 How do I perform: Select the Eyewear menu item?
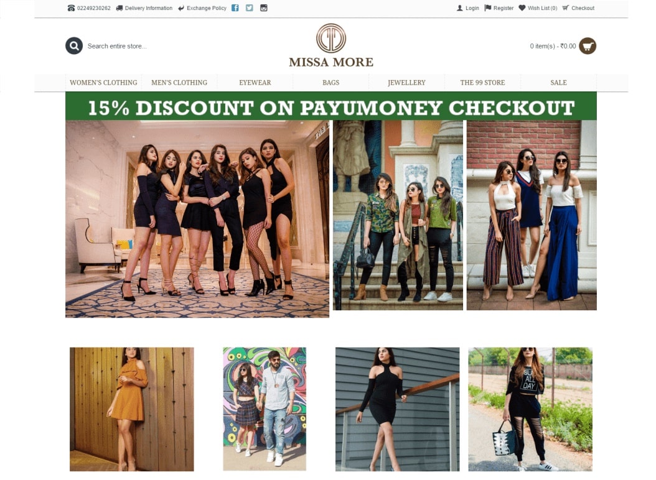click(x=255, y=83)
